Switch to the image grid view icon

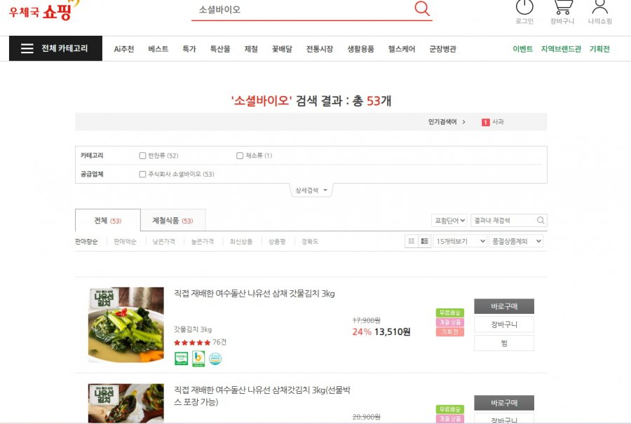tap(412, 241)
